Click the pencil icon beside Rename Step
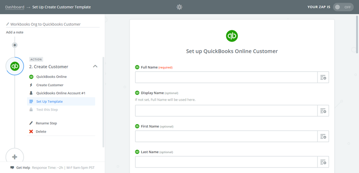Image resolution: width=359 pixels, height=173 pixels. [31, 123]
